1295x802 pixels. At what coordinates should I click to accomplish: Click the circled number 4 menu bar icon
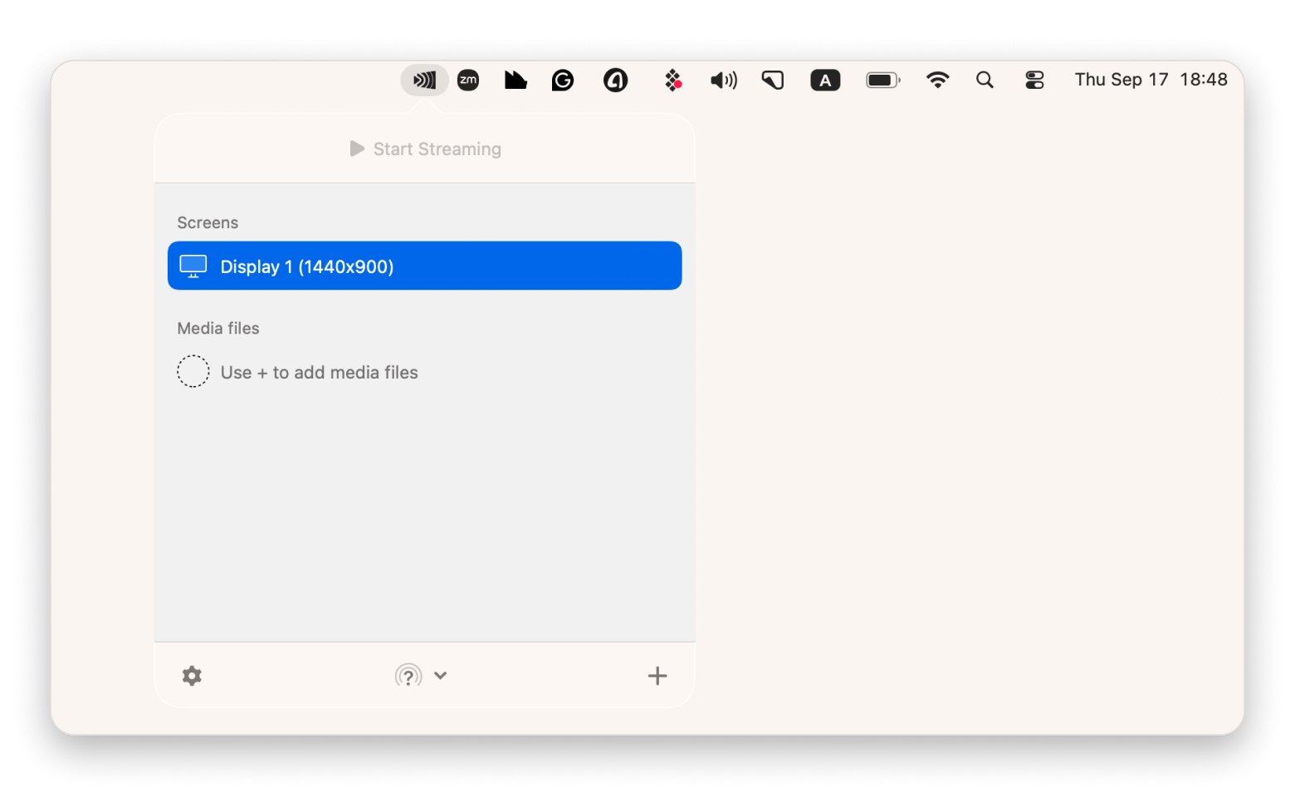[615, 80]
